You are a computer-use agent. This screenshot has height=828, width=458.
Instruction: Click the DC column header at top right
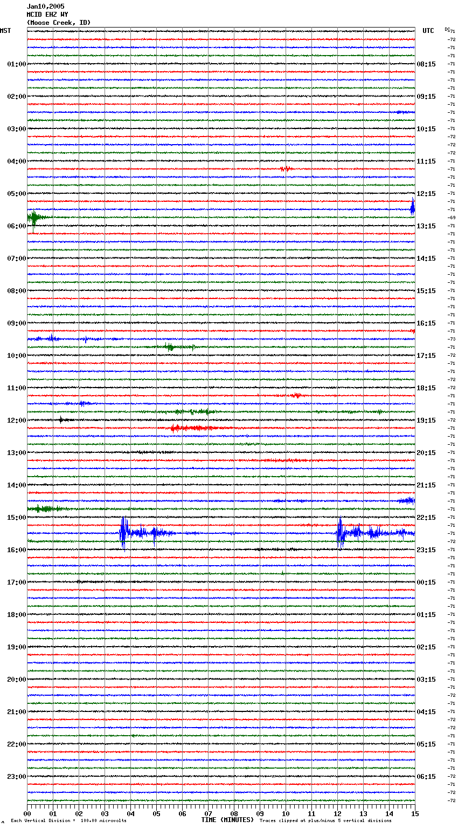coord(447,29)
